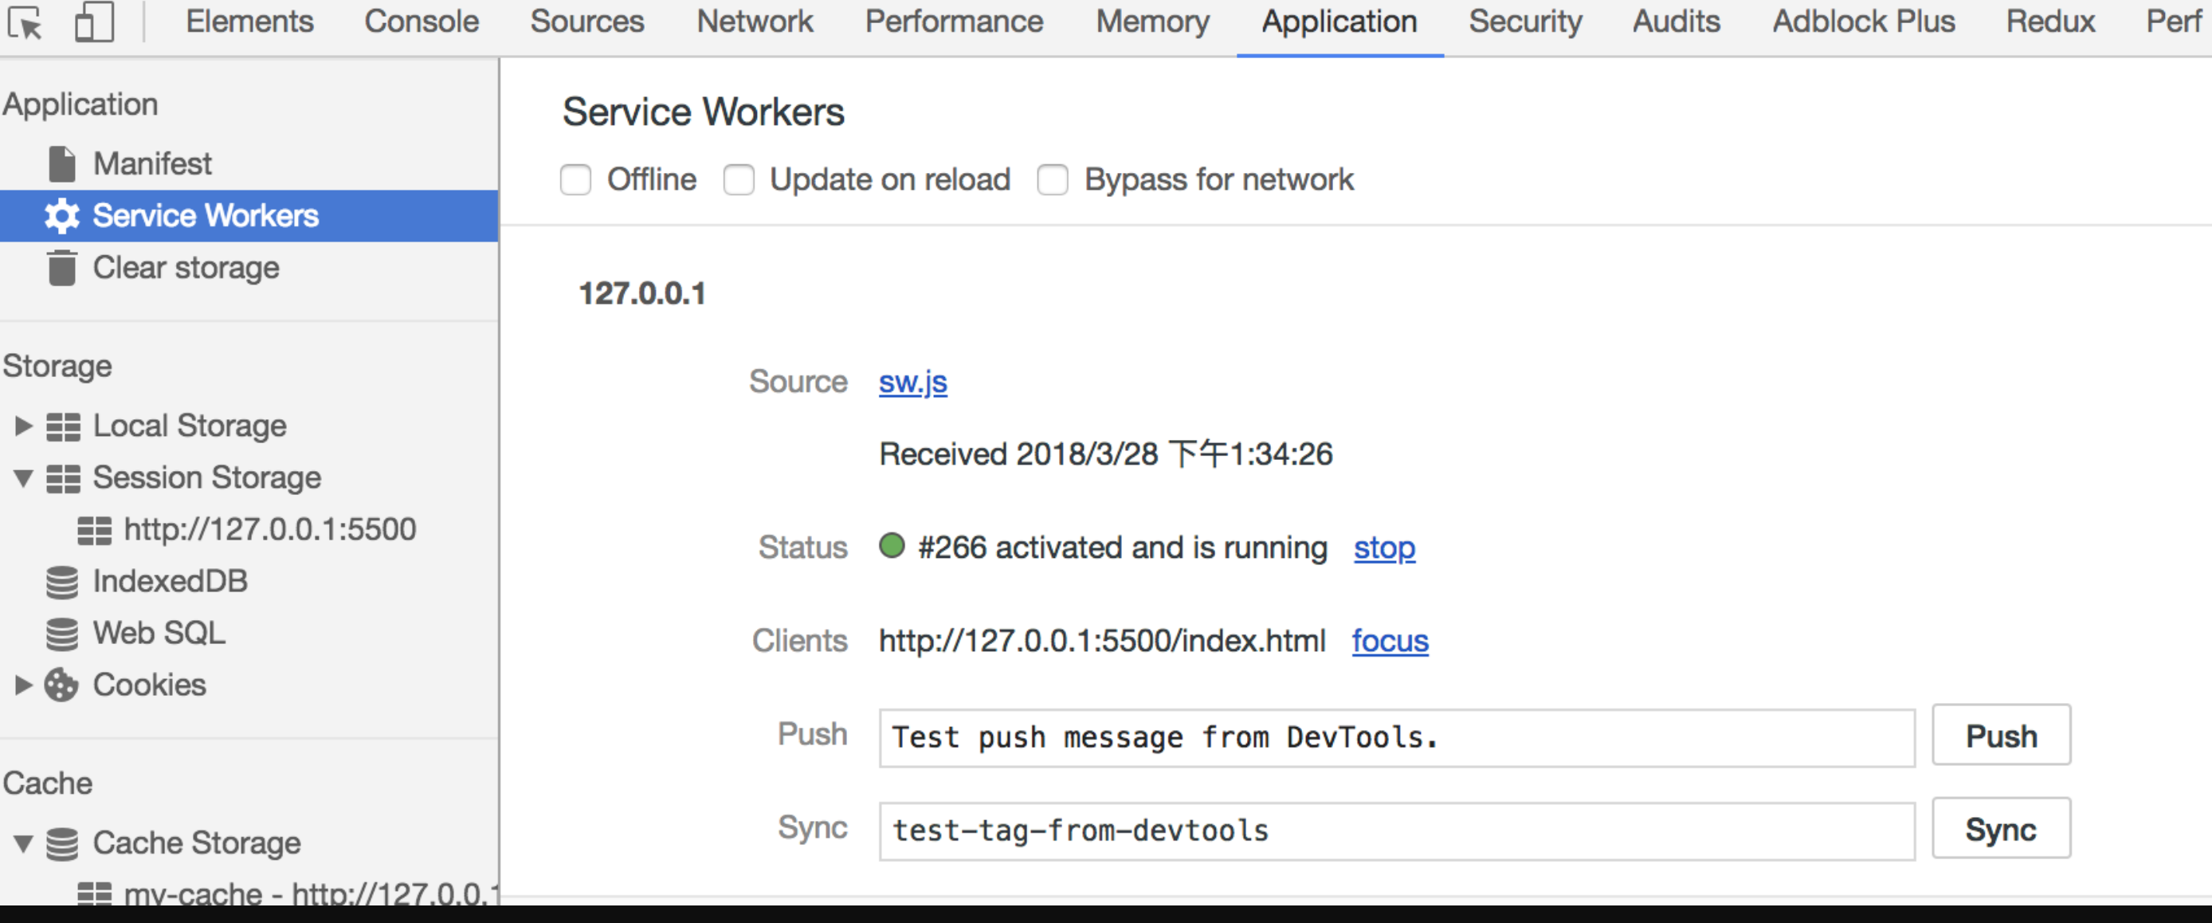Image resolution: width=2212 pixels, height=923 pixels.
Task: Switch to the Redux tab
Action: pyautogui.click(x=2050, y=22)
